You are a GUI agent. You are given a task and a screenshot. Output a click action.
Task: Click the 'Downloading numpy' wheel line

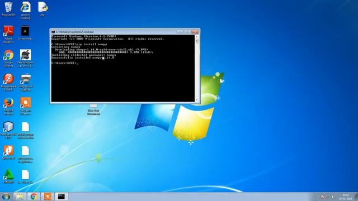101,50
